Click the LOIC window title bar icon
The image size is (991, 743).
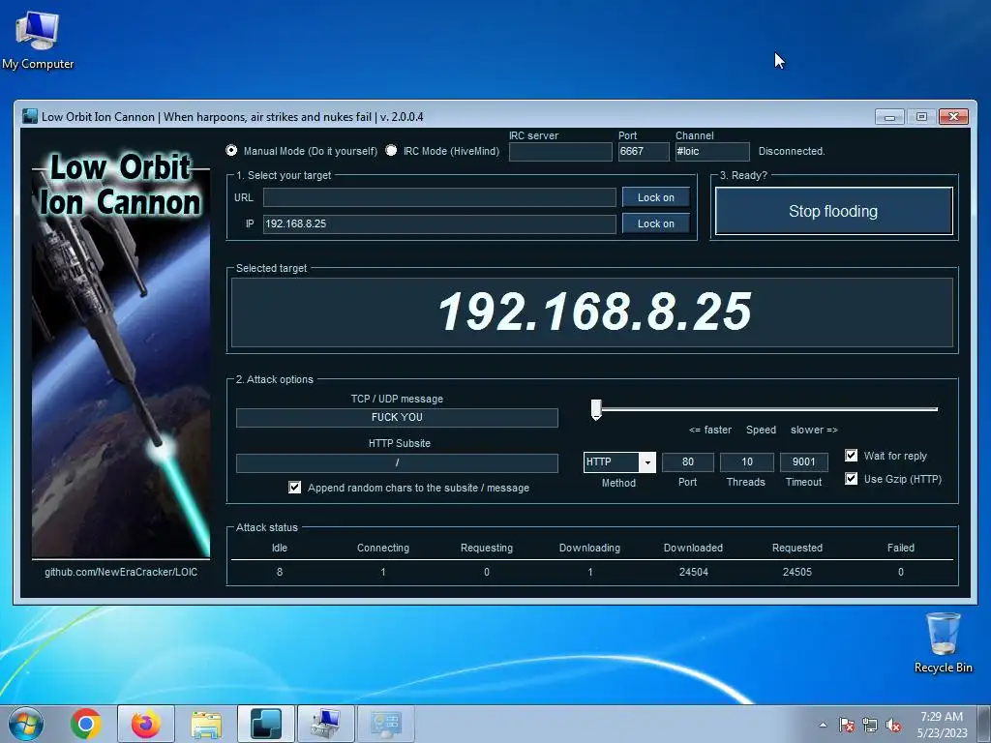[30, 116]
